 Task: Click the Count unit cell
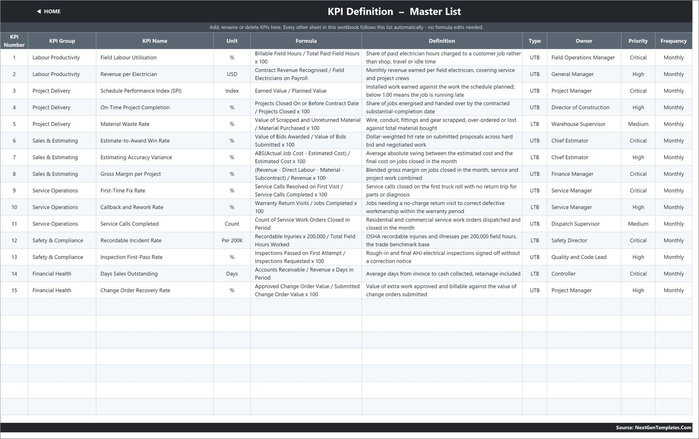coord(232,224)
